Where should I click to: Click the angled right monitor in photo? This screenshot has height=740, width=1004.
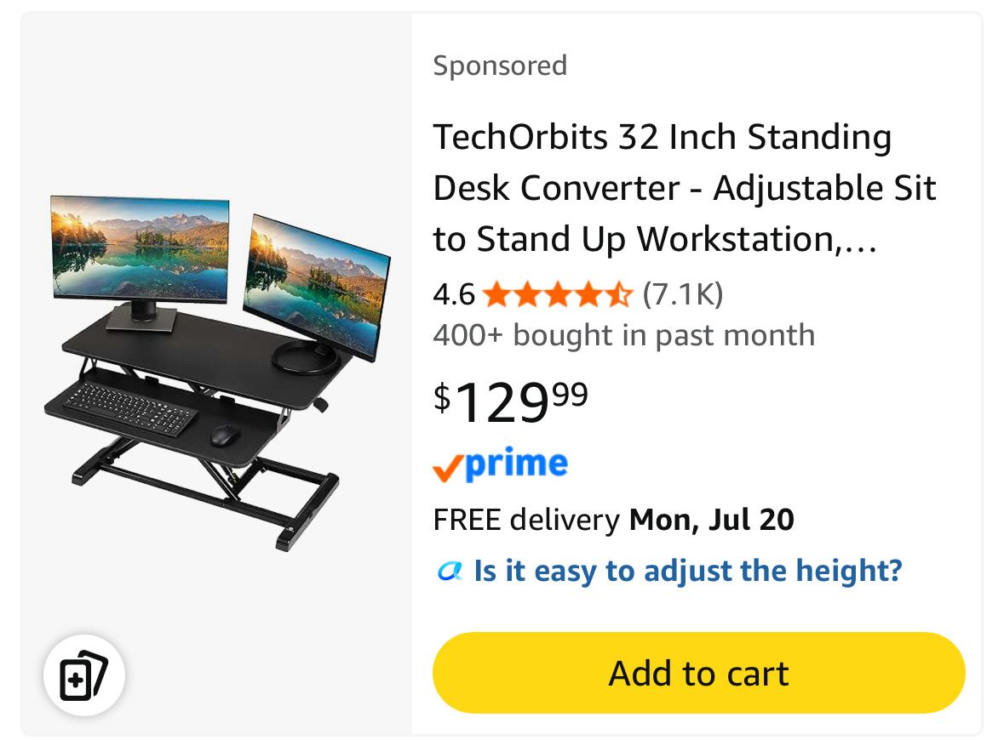click(316, 287)
